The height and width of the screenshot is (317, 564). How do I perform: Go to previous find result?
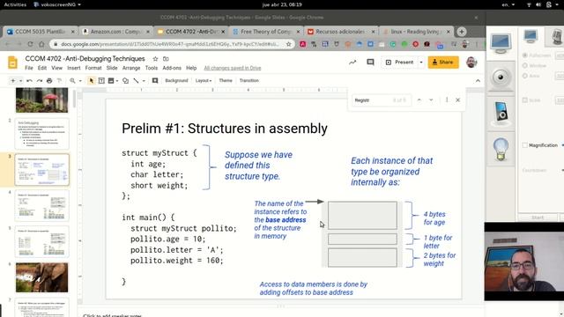pyautogui.click(x=419, y=100)
